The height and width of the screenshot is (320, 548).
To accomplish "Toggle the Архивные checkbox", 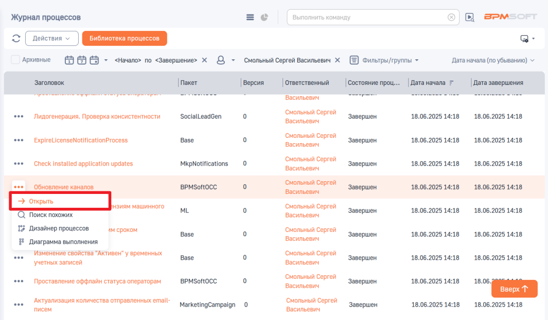I will (x=16, y=60).
